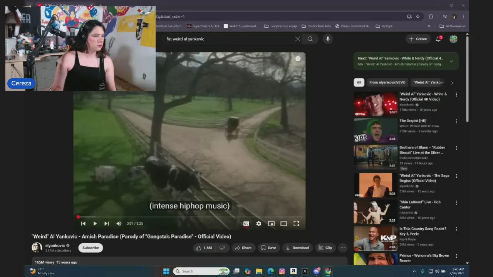Open laptops bookmark folder
Viewport: 493px width, 277px height.
point(384,26)
